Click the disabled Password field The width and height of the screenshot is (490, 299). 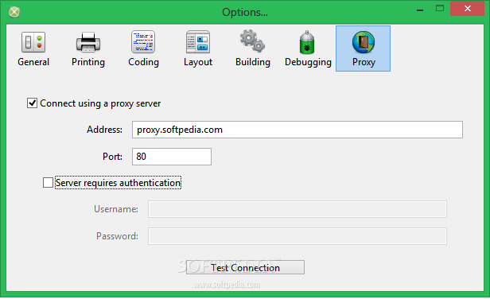click(297, 236)
